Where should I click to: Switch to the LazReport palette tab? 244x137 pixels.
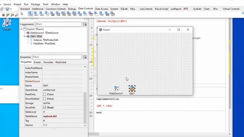pyautogui.click(x=176, y=9)
